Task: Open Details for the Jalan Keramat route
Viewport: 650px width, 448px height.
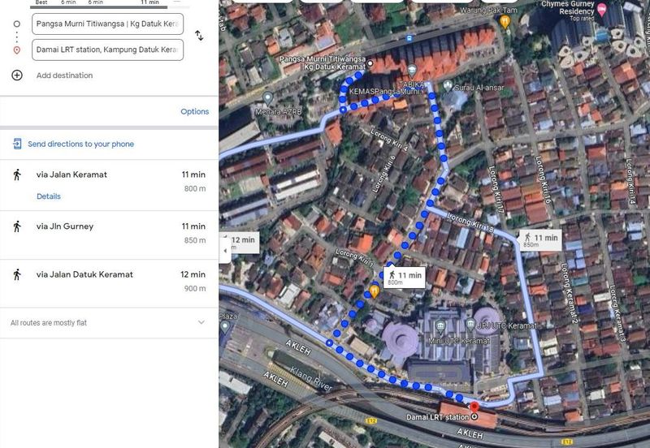Action: point(49,196)
